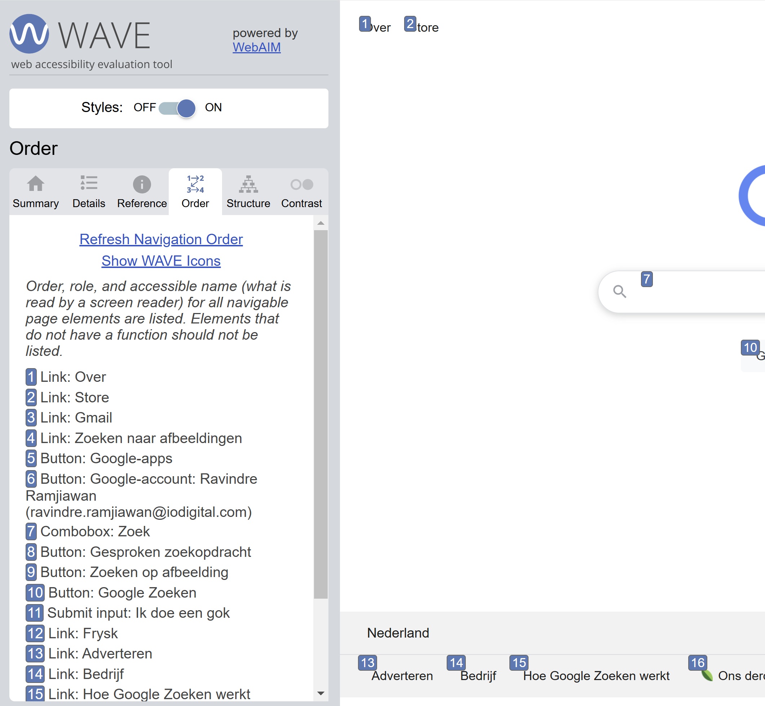Click the scrollbar down arrow in sidebar
The image size is (765, 706).
[321, 693]
